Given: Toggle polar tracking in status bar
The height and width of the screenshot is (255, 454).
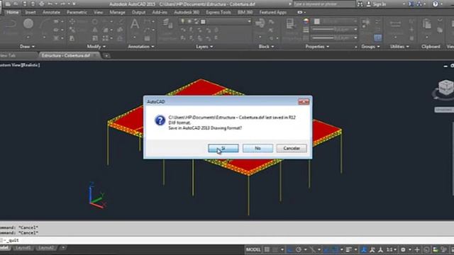Looking at the screenshot, I should click(299, 250).
